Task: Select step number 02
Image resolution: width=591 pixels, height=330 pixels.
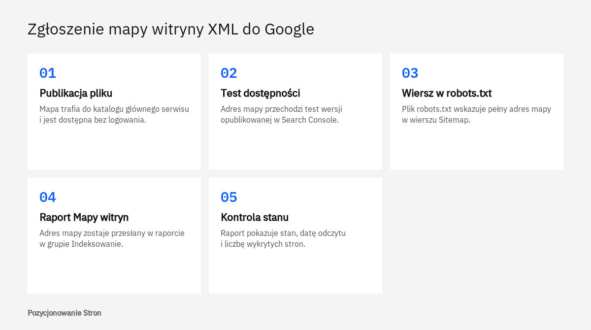Action: coord(229,73)
